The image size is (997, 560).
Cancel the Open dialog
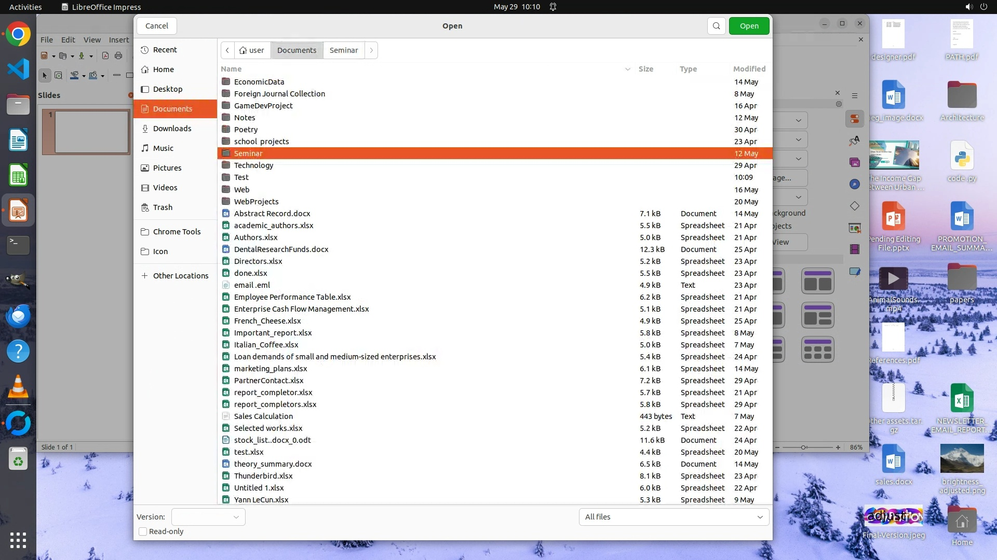pos(156,26)
